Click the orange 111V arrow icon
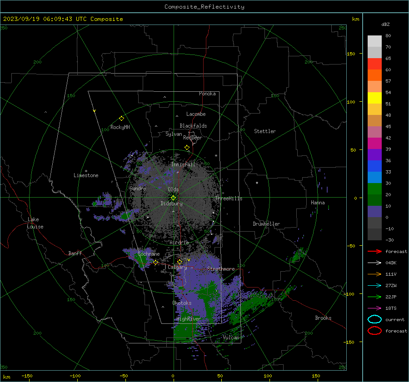409x382 pixels. [374, 274]
